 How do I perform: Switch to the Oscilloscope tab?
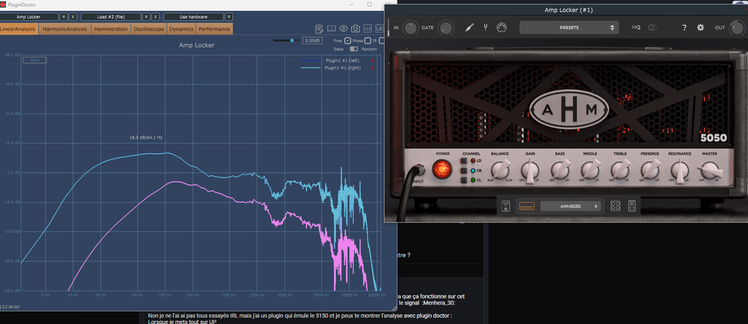149,29
